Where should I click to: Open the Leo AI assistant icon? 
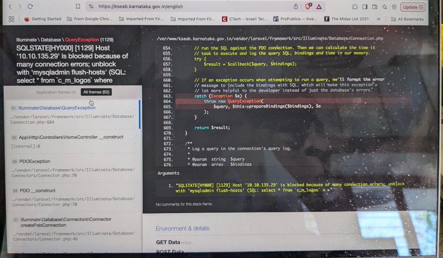(384, 7)
